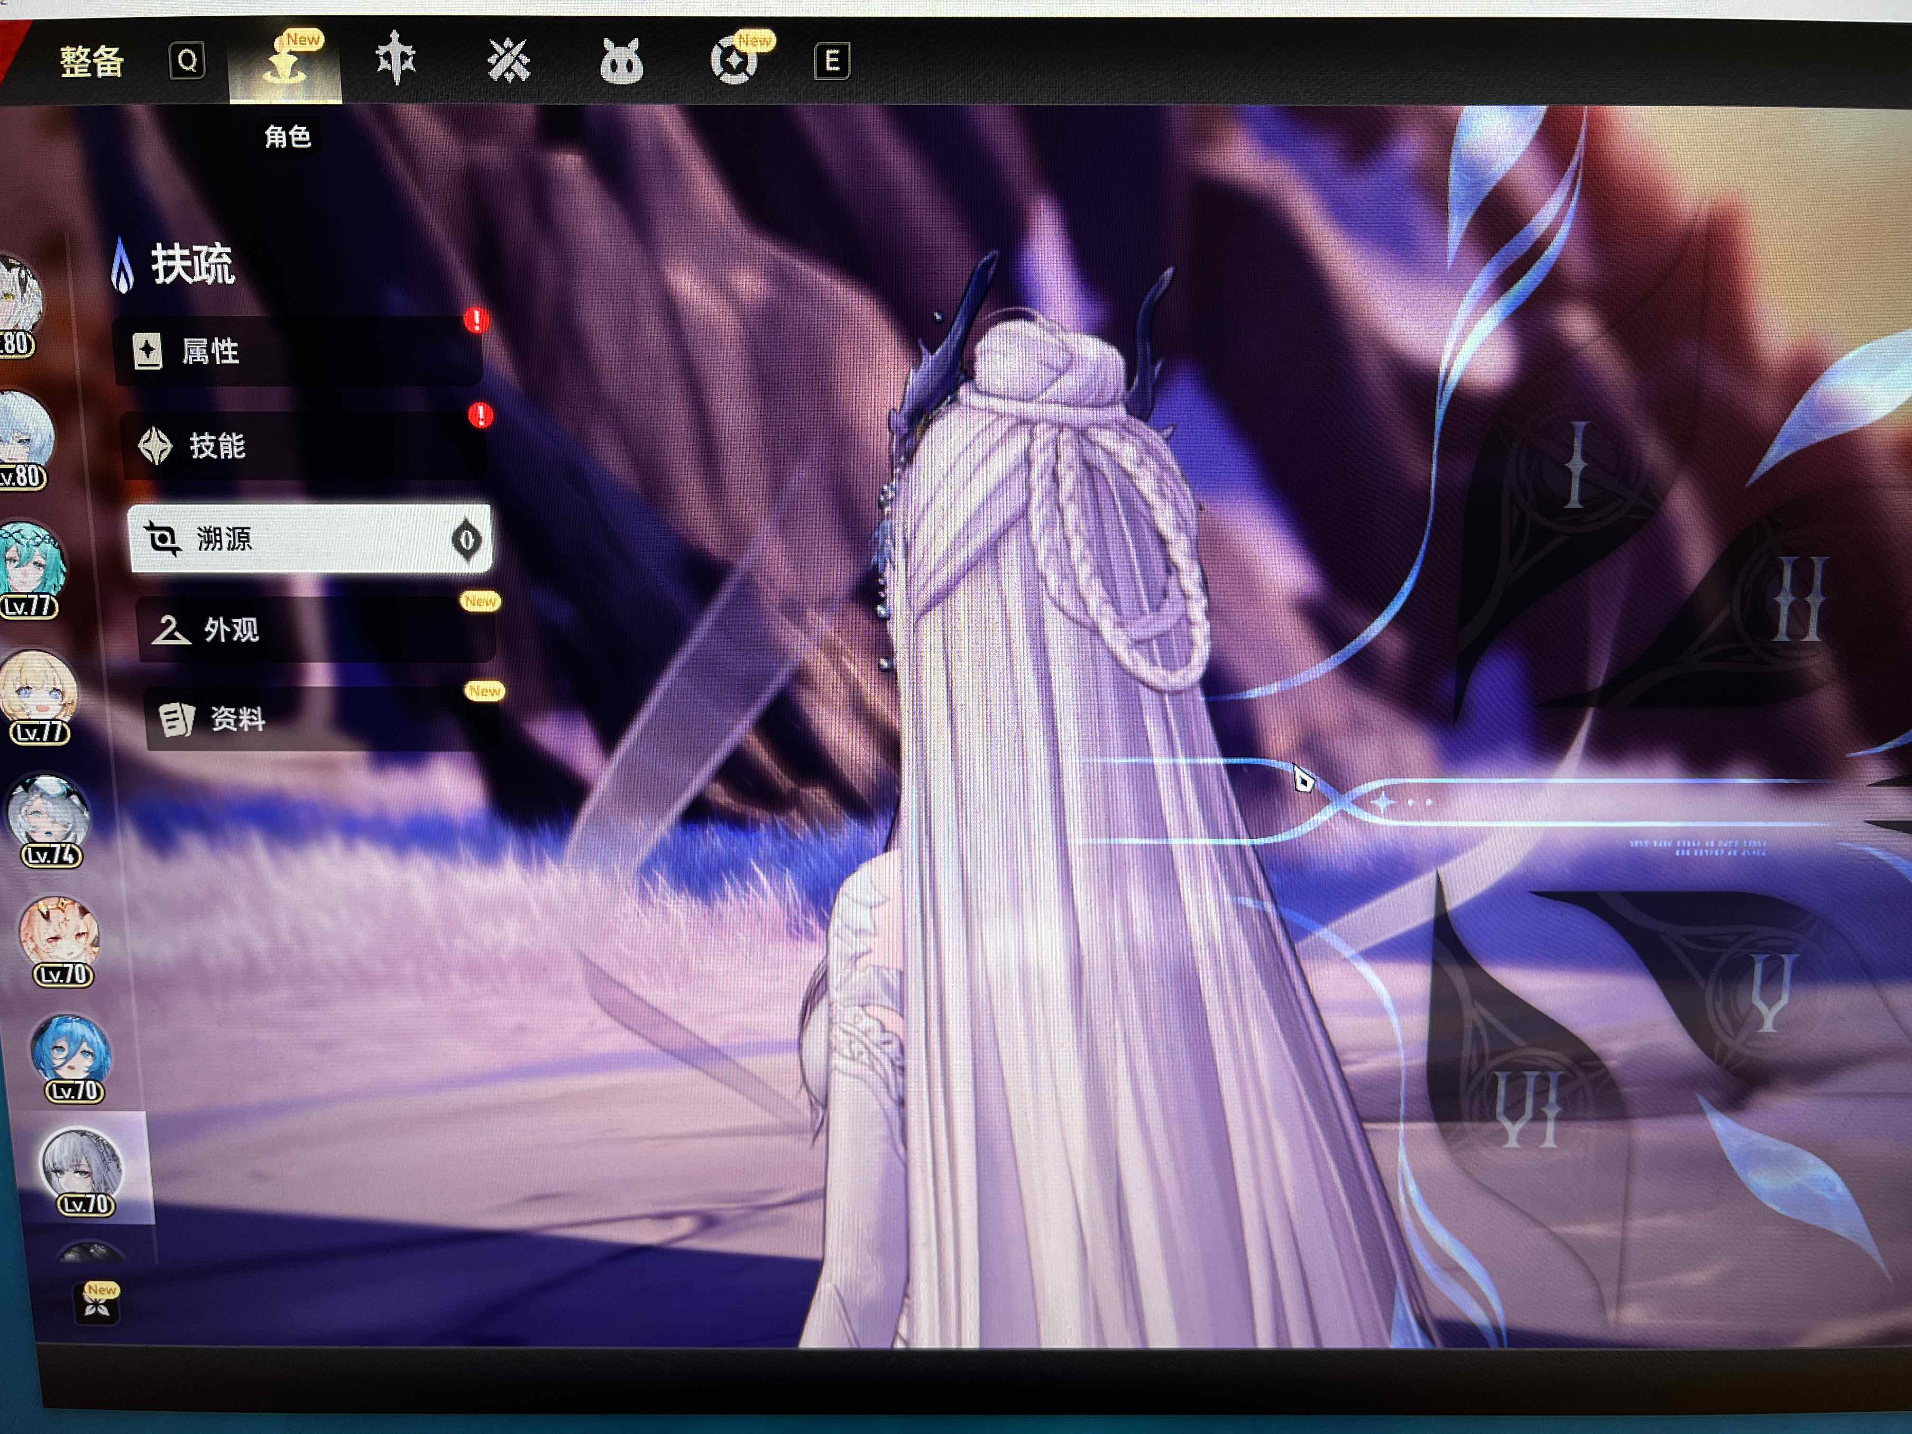Click the rabbit-eared creature tab icon

point(622,62)
